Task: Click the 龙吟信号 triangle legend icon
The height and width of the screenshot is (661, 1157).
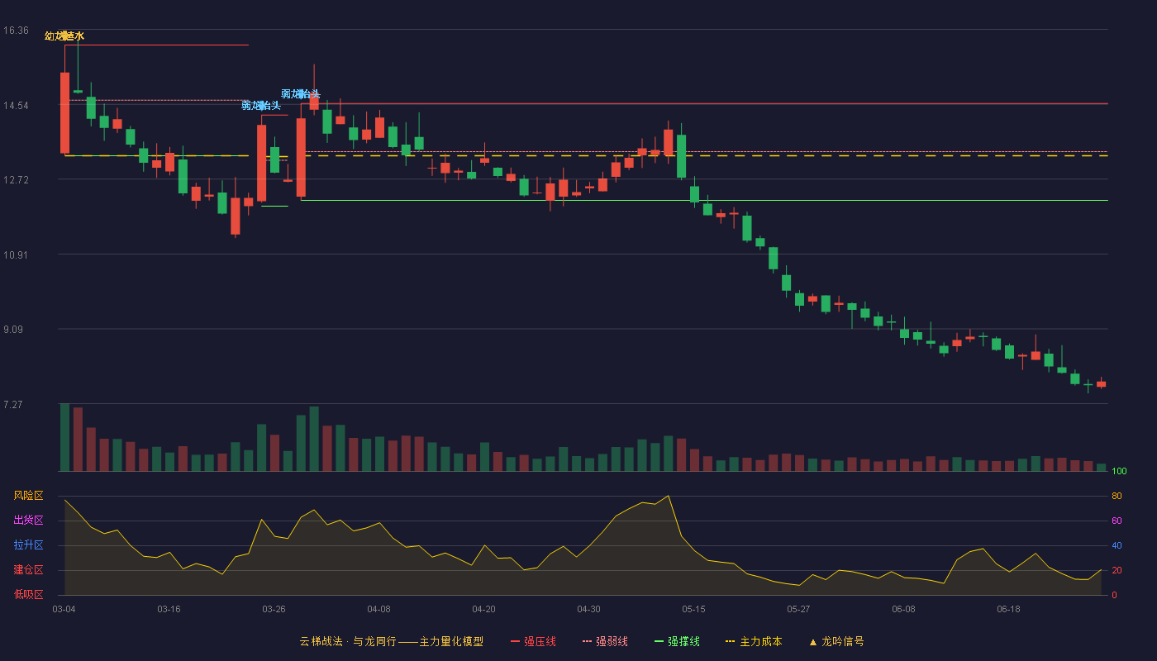Action: pos(813,641)
